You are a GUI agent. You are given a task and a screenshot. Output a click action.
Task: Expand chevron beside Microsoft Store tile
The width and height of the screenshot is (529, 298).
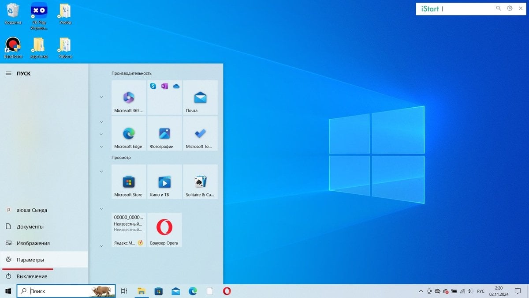pos(101,171)
